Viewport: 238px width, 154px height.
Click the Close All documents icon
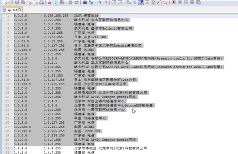(36, 2)
